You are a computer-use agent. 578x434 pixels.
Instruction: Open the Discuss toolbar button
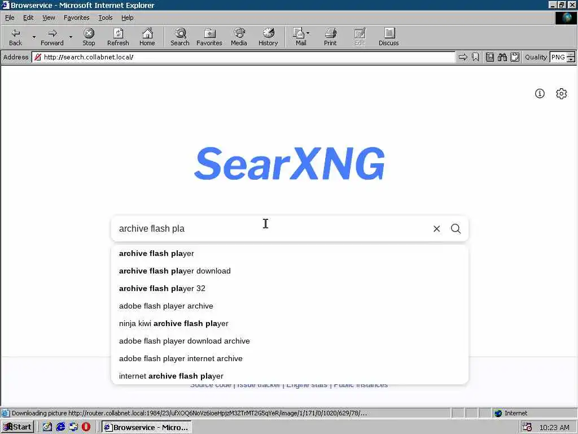point(388,37)
